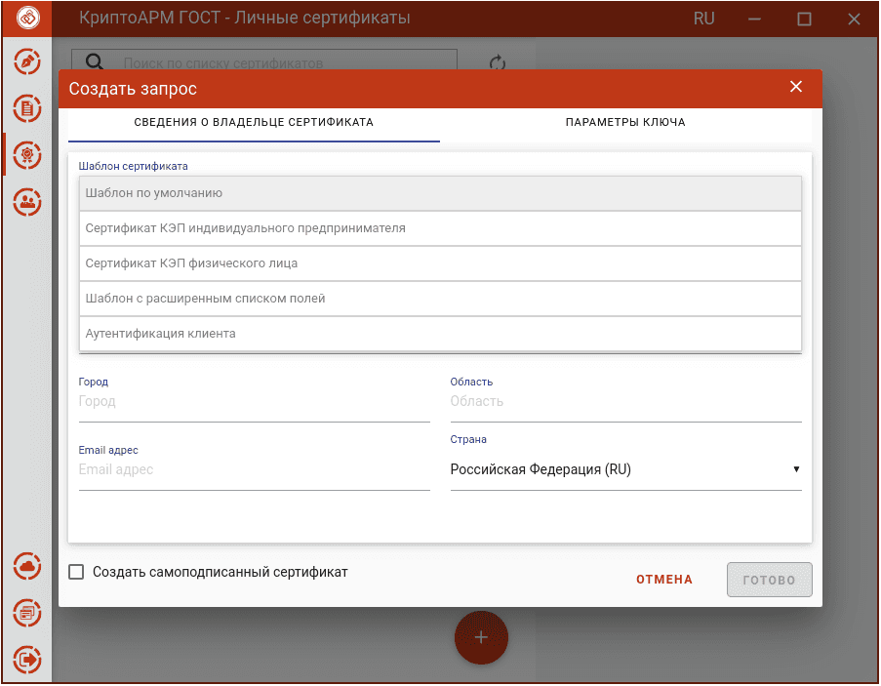Viewport: 881px width, 686px height.
Task: Focus the Email адрес input field
Action: pyautogui.click(x=254, y=470)
